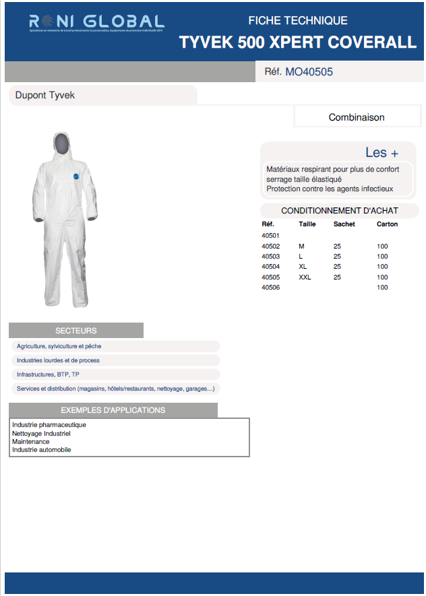Viewport: 426px width, 596px height.
Task: Select reference 40501 in the table
Action: 270,236
